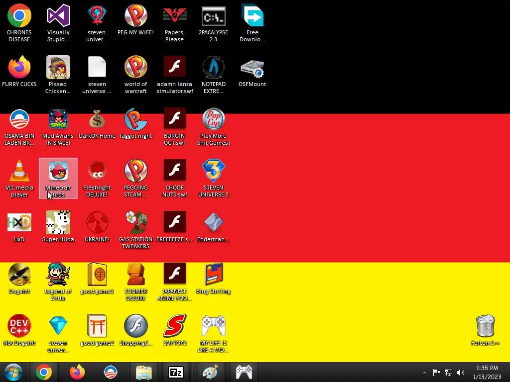Viewport: 510px width, 382px height.
Task: Open the Super Hilda game icon
Action: (58, 222)
